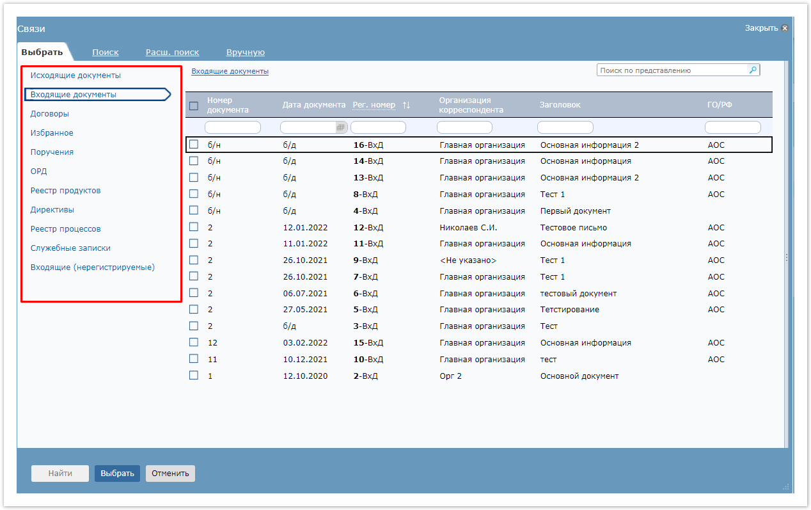Viewport: 811px width, 510px height.
Task: Switch to the Поиск tab
Action: pyautogui.click(x=106, y=52)
